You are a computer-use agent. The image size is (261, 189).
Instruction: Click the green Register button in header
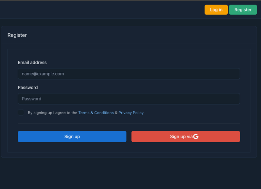click(x=243, y=10)
